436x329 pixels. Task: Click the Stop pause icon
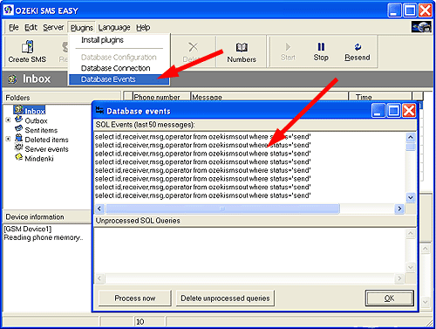(x=321, y=47)
